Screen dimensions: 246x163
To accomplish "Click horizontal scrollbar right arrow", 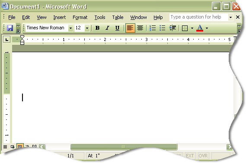I will point(230,147).
